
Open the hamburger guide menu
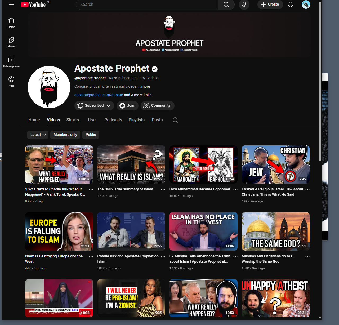[11, 5]
